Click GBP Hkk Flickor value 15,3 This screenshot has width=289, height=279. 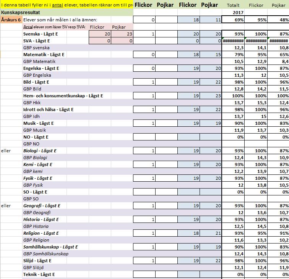[x=256, y=103]
